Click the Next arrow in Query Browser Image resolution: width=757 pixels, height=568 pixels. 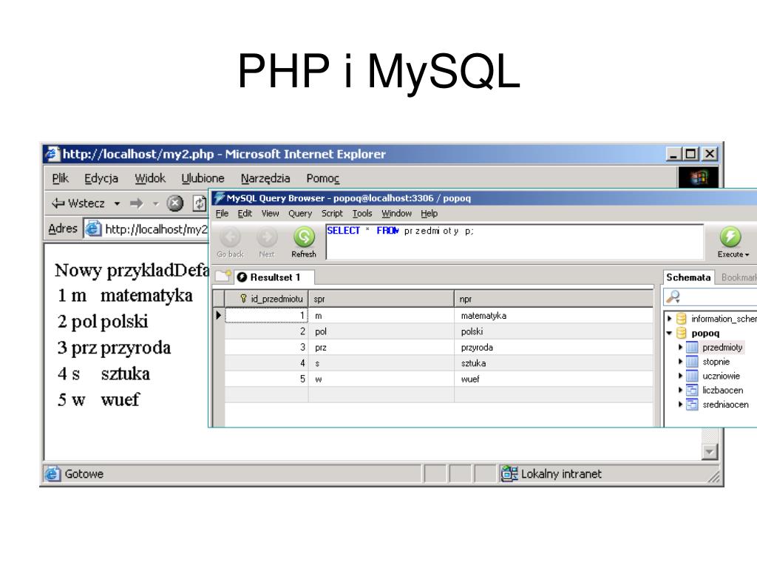click(x=266, y=237)
